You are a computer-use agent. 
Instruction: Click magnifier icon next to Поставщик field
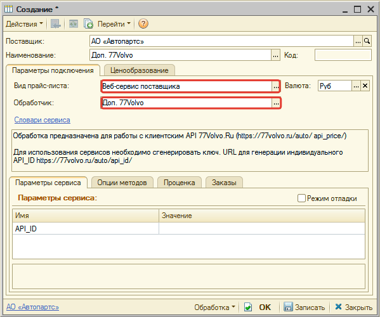(367, 41)
